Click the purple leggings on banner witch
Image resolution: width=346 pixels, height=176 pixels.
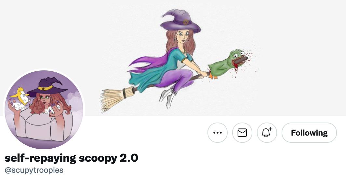177,79
